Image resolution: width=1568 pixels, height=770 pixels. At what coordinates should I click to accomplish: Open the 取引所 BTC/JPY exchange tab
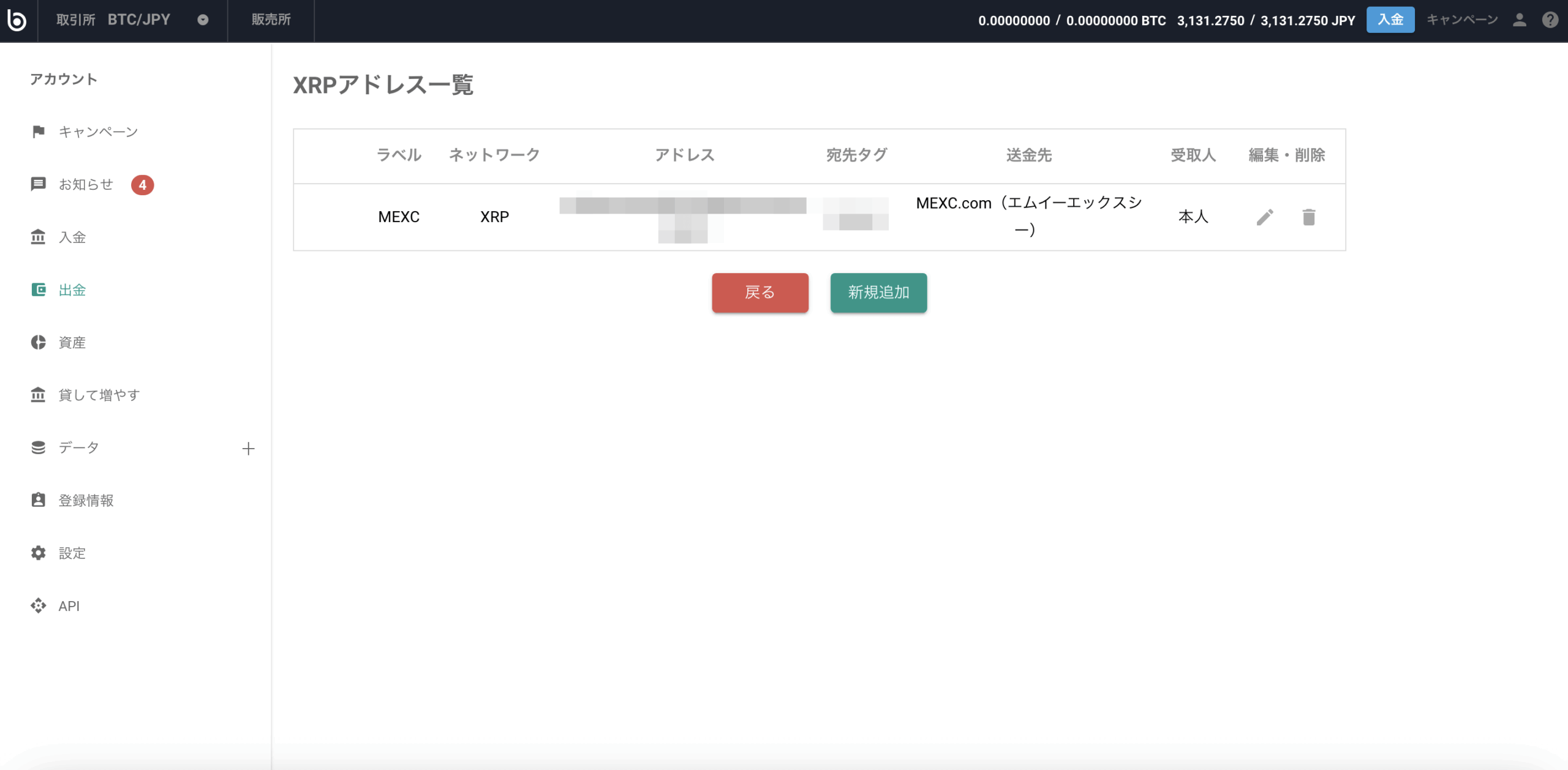132,20
